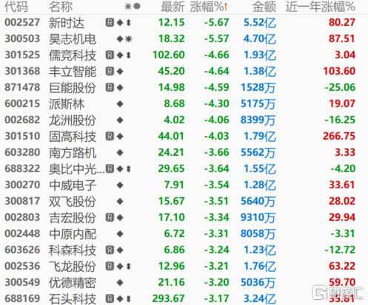Click the one-year change 266.75
The image size is (368, 305).
pos(339,137)
